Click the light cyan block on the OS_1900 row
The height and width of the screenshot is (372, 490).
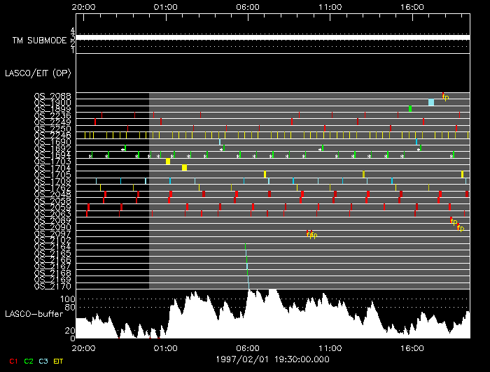pos(431,102)
